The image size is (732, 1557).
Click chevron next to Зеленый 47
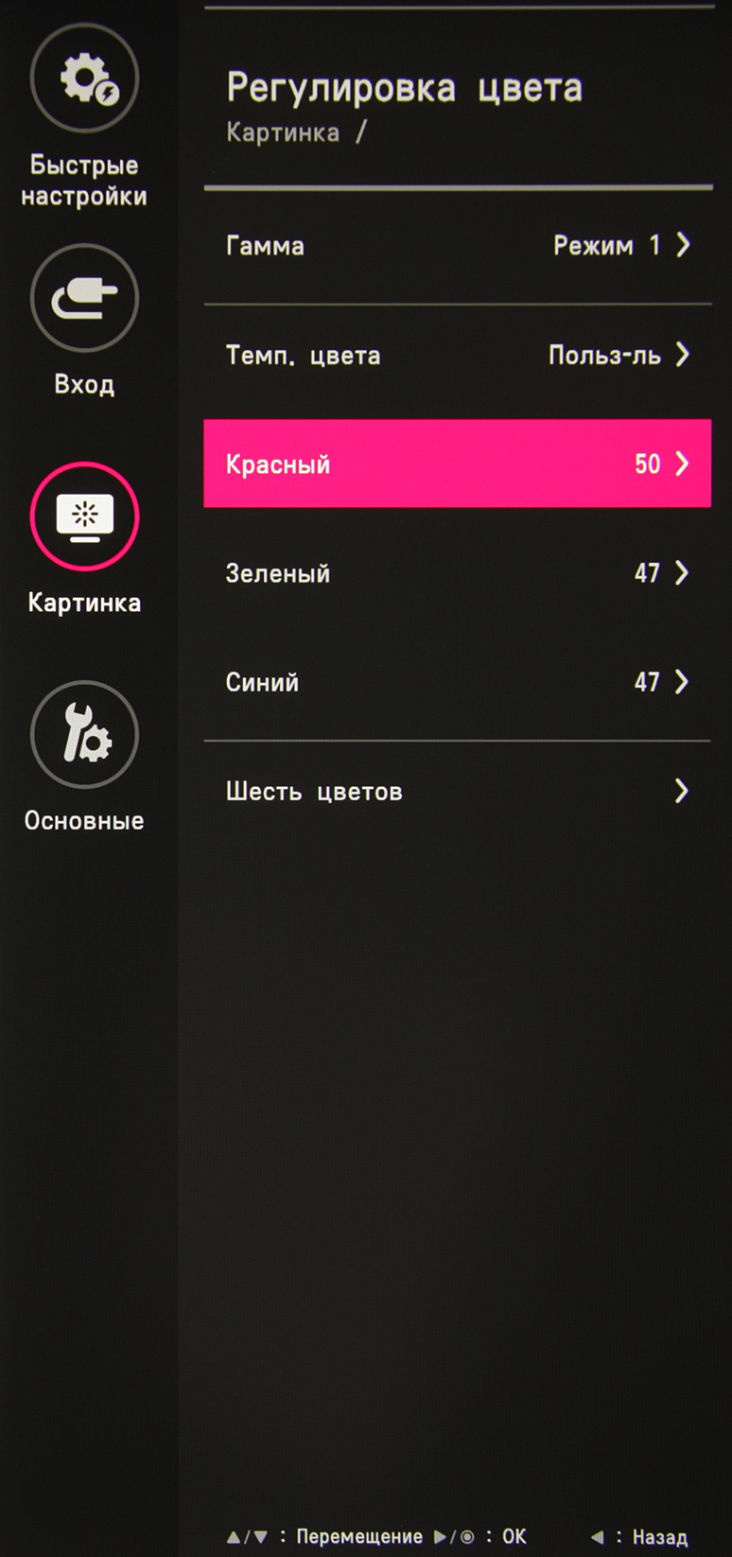tap(683, 572)
